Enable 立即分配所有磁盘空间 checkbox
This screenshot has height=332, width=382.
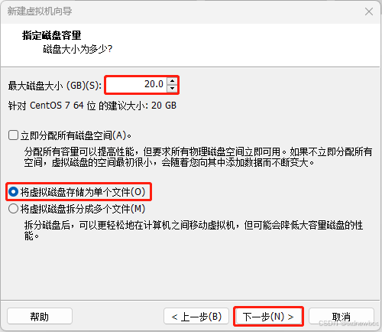point(13,135)
